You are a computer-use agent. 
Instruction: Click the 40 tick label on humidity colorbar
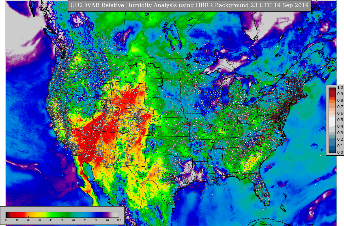[51, 220]
